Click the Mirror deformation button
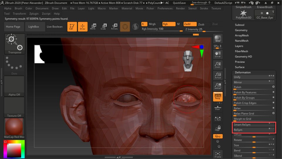Image resolution: width=282 pixels, height=159 pixels. (254, 82)
